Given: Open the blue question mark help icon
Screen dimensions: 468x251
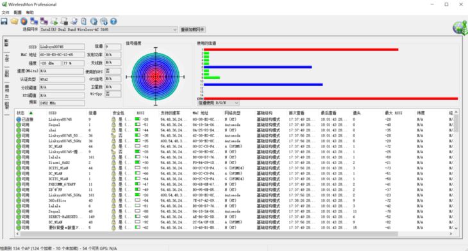Looking at the screenshot, I should pyautogui.click(x=113, y=22).
